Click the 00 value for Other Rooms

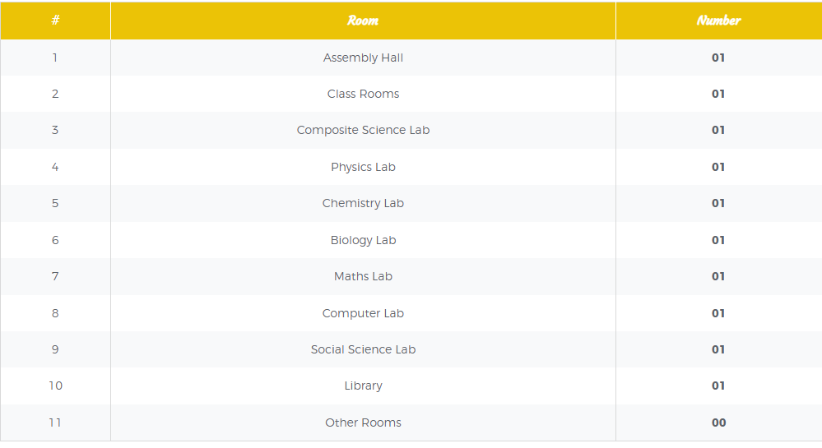click(x=718, y=423)
